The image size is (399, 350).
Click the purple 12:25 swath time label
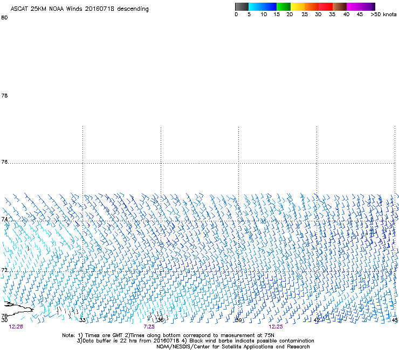[x=276, y=327]
